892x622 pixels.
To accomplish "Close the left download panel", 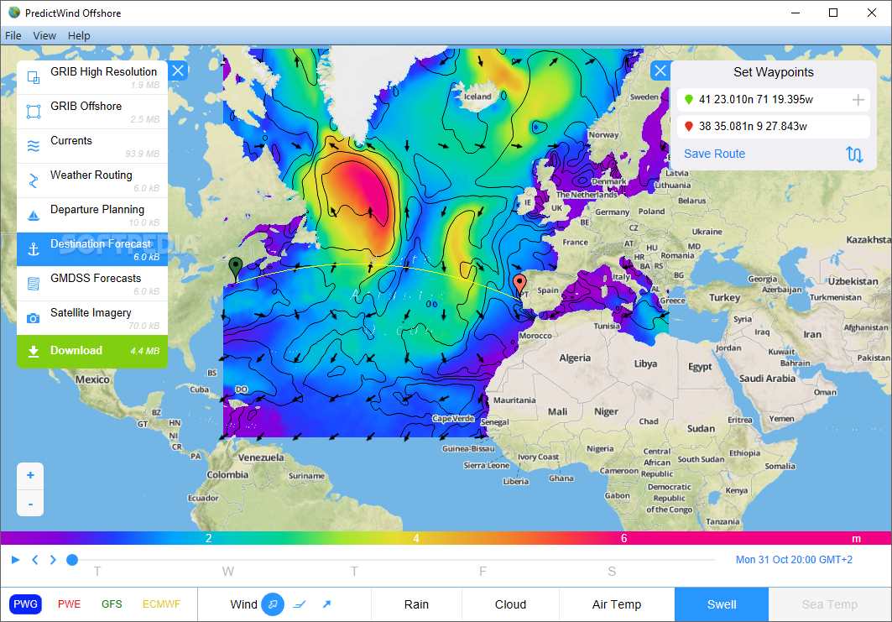I will tap(178, 71).
